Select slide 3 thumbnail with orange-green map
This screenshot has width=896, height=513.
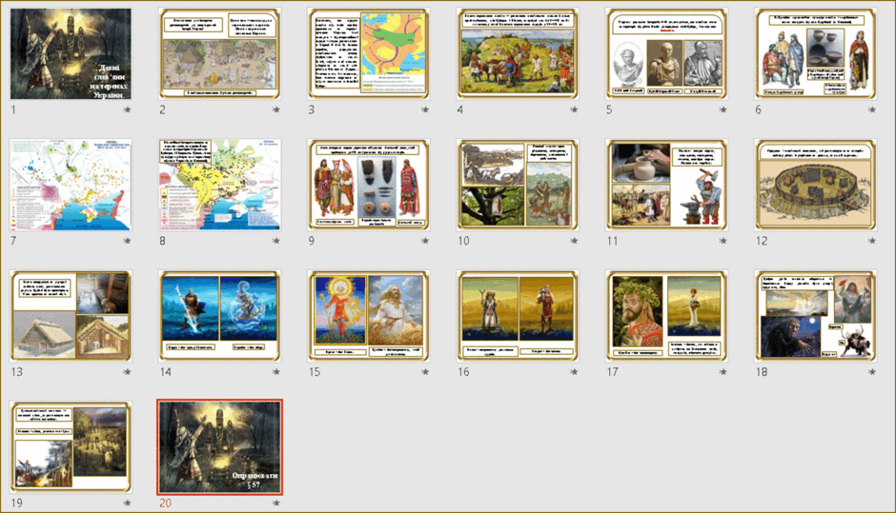(x=369, y=53)
